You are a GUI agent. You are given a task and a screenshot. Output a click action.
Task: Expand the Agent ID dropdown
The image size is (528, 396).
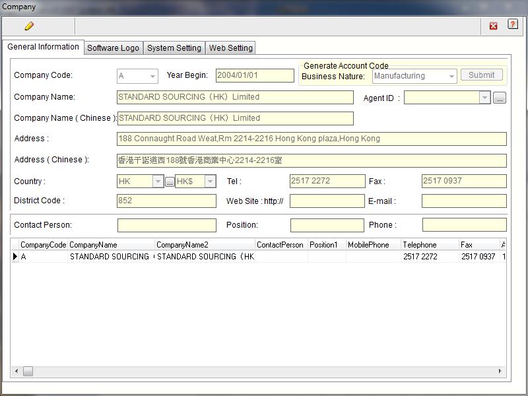click(484, 98)
